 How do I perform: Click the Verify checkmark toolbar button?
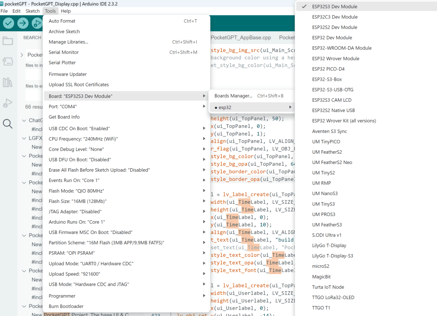click(9, 23)
